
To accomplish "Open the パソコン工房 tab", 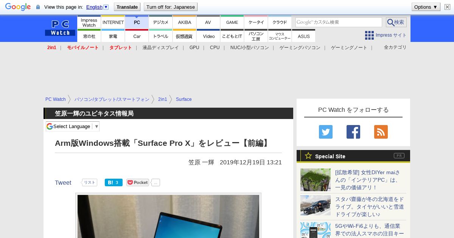I will pyautogui.click(x=256, y=36).
